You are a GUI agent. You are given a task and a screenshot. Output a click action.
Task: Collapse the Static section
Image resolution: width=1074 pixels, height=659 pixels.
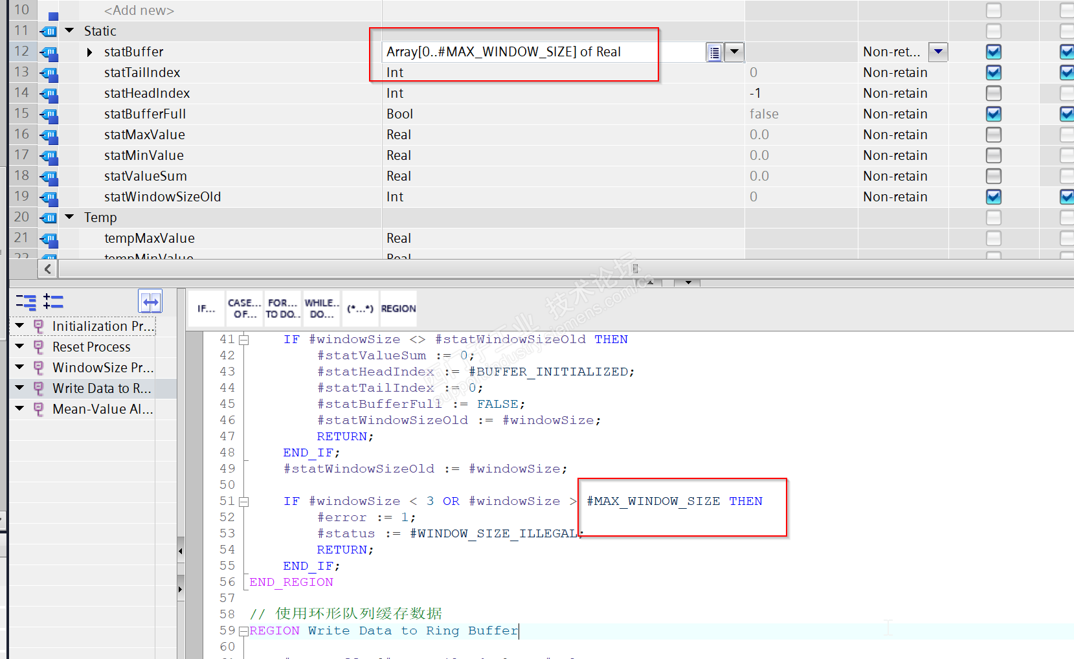point(70,30)
